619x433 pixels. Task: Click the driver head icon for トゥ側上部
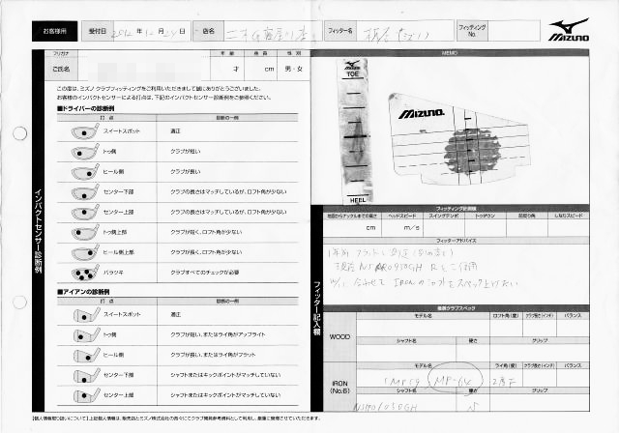pos(85,232)
